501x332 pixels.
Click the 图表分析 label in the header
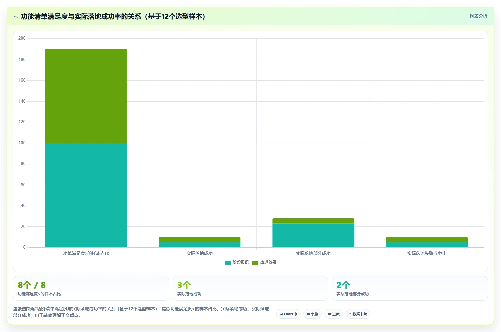pos(478,16)
